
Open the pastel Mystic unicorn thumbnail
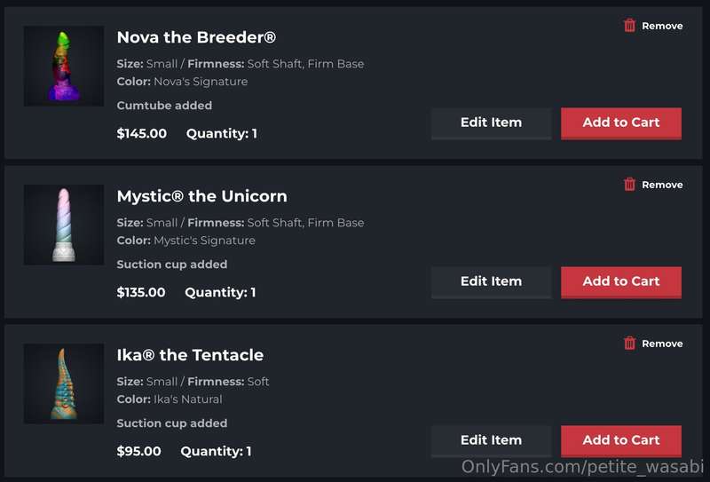(x=64, y=225)
